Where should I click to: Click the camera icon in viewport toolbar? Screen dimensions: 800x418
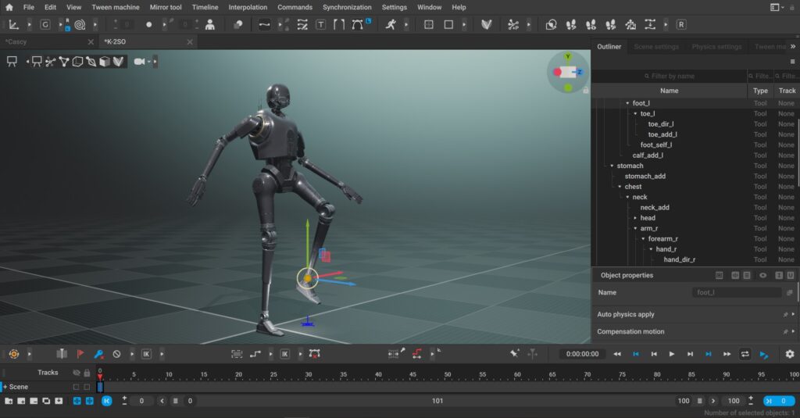click(139, 62)
